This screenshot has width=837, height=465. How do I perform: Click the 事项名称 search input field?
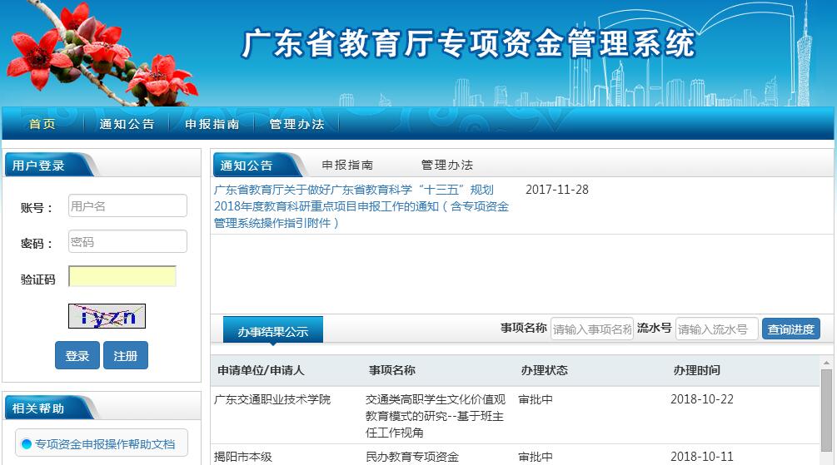pos(591,329)
